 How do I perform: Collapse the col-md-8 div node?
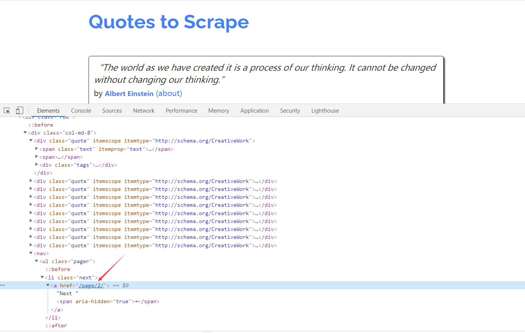25,133
